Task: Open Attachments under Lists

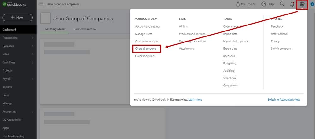Action: click(x=187, y=49)
